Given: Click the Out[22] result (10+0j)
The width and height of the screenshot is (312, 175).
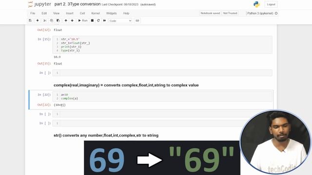Looking at the screenshot, I should 59,105.
